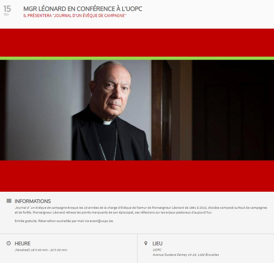Click the red subtitle about Journal d'un évêque
This screenshot has height=263, width=274.
pos(75,16)
